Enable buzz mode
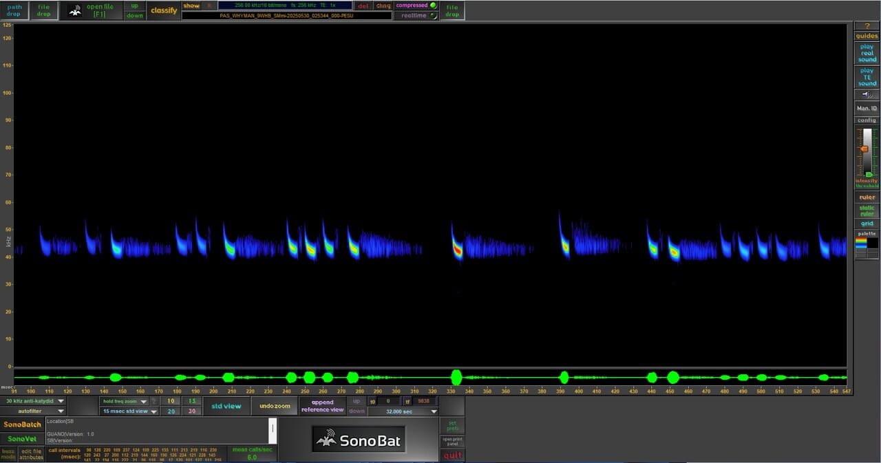The image size is (881, 463). (7, 453)
